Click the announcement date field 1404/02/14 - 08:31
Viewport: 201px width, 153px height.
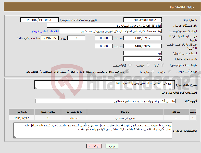(40, 20)
